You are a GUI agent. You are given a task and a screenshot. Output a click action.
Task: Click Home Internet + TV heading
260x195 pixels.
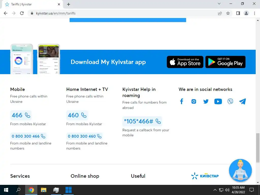click(87, 89)
